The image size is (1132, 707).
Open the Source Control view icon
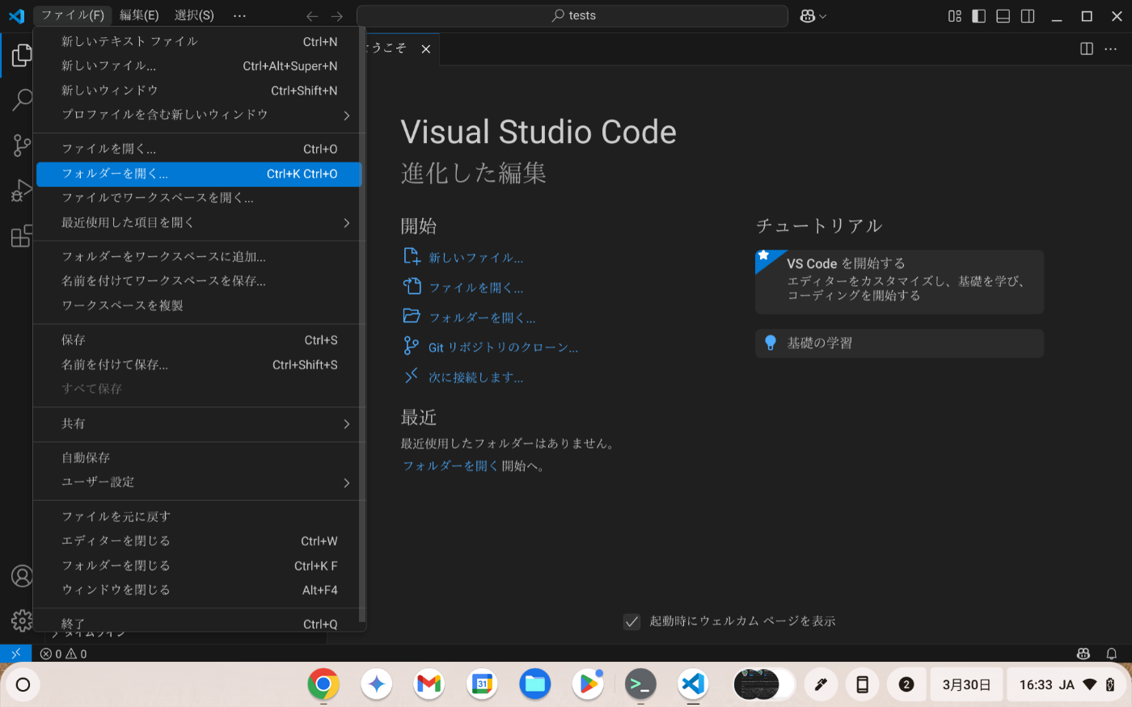22,145
